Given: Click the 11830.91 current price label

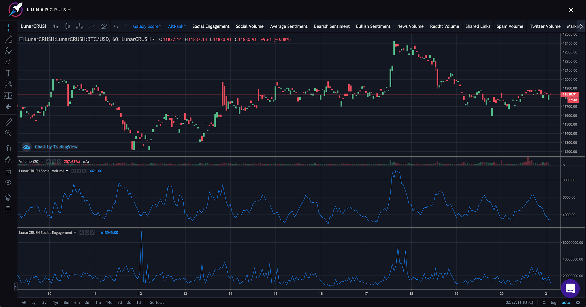Looking at the screenshot, I should click(x=569, y=94).
